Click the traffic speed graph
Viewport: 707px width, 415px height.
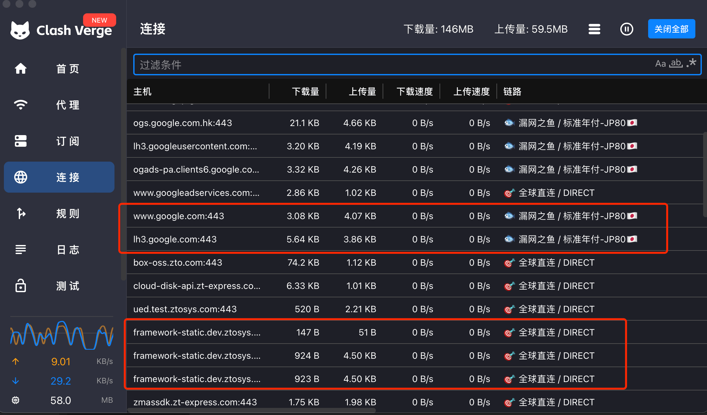62,335
